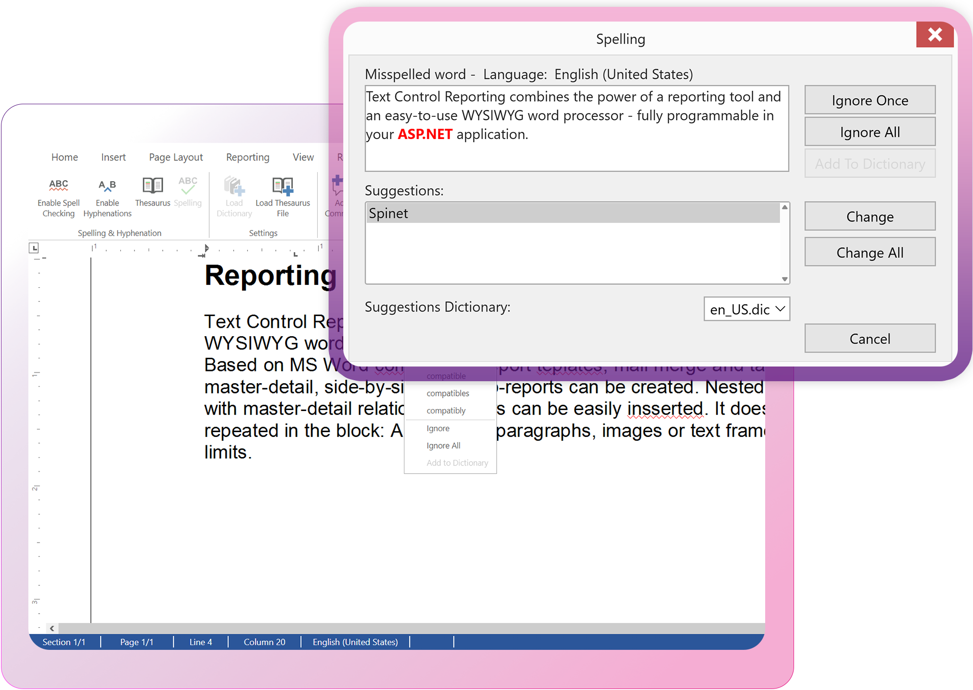Click the 'Reporting' heading in document
Image resolution: width=973 pixels, height=690 pixels.
point(270,276)
